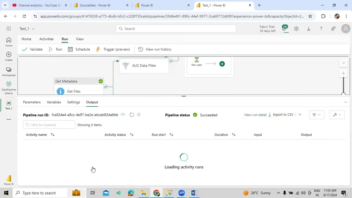
Task: Sort by Duration column
Action: tap(233, 134)
